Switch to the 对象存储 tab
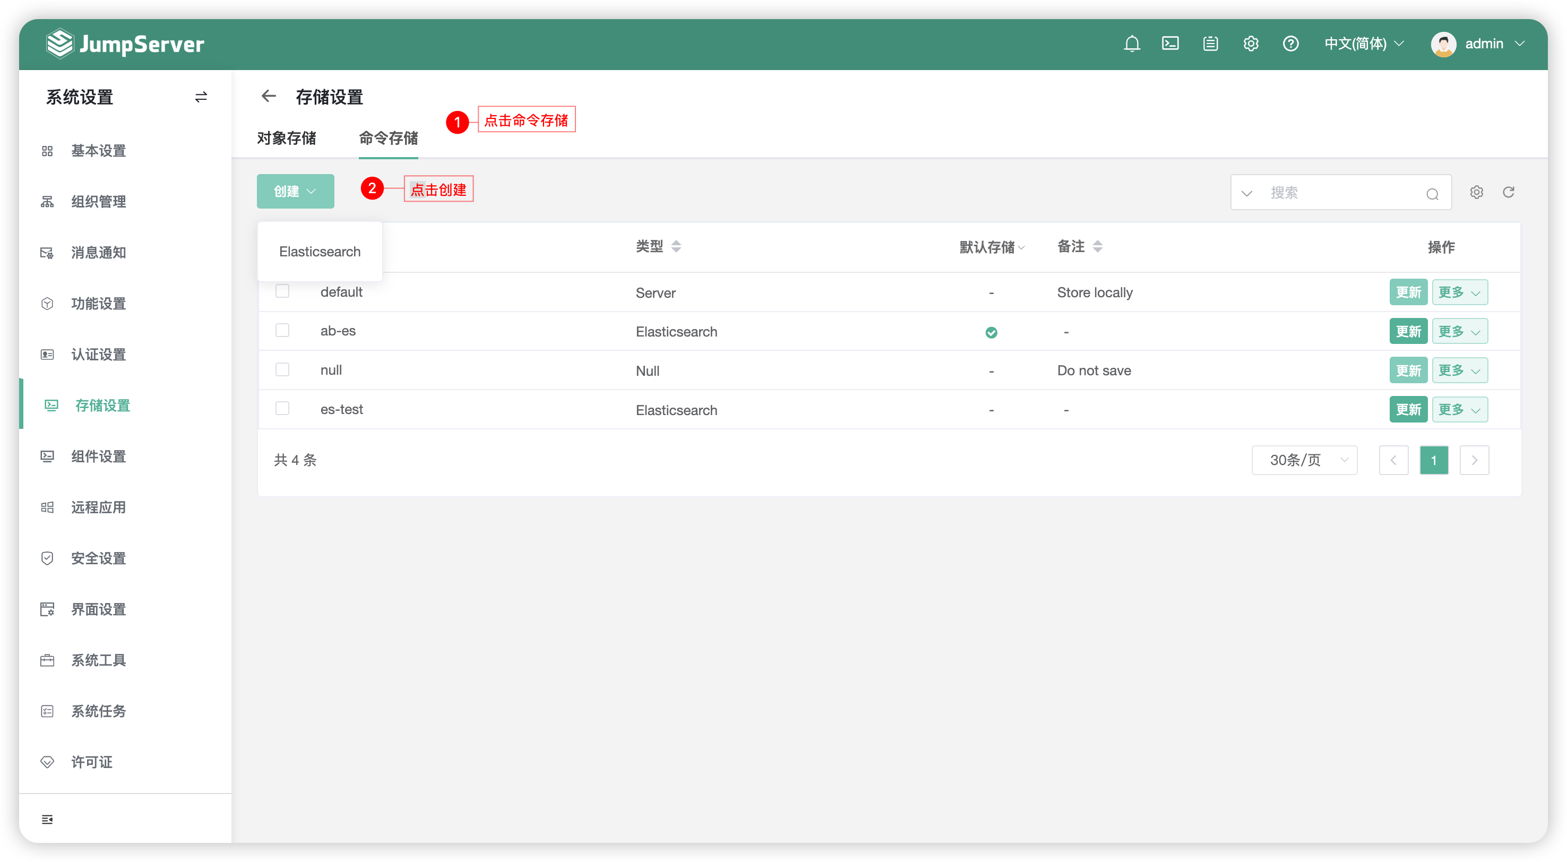The height and width of the screenshot is (862, 1567). coord(286,138)
